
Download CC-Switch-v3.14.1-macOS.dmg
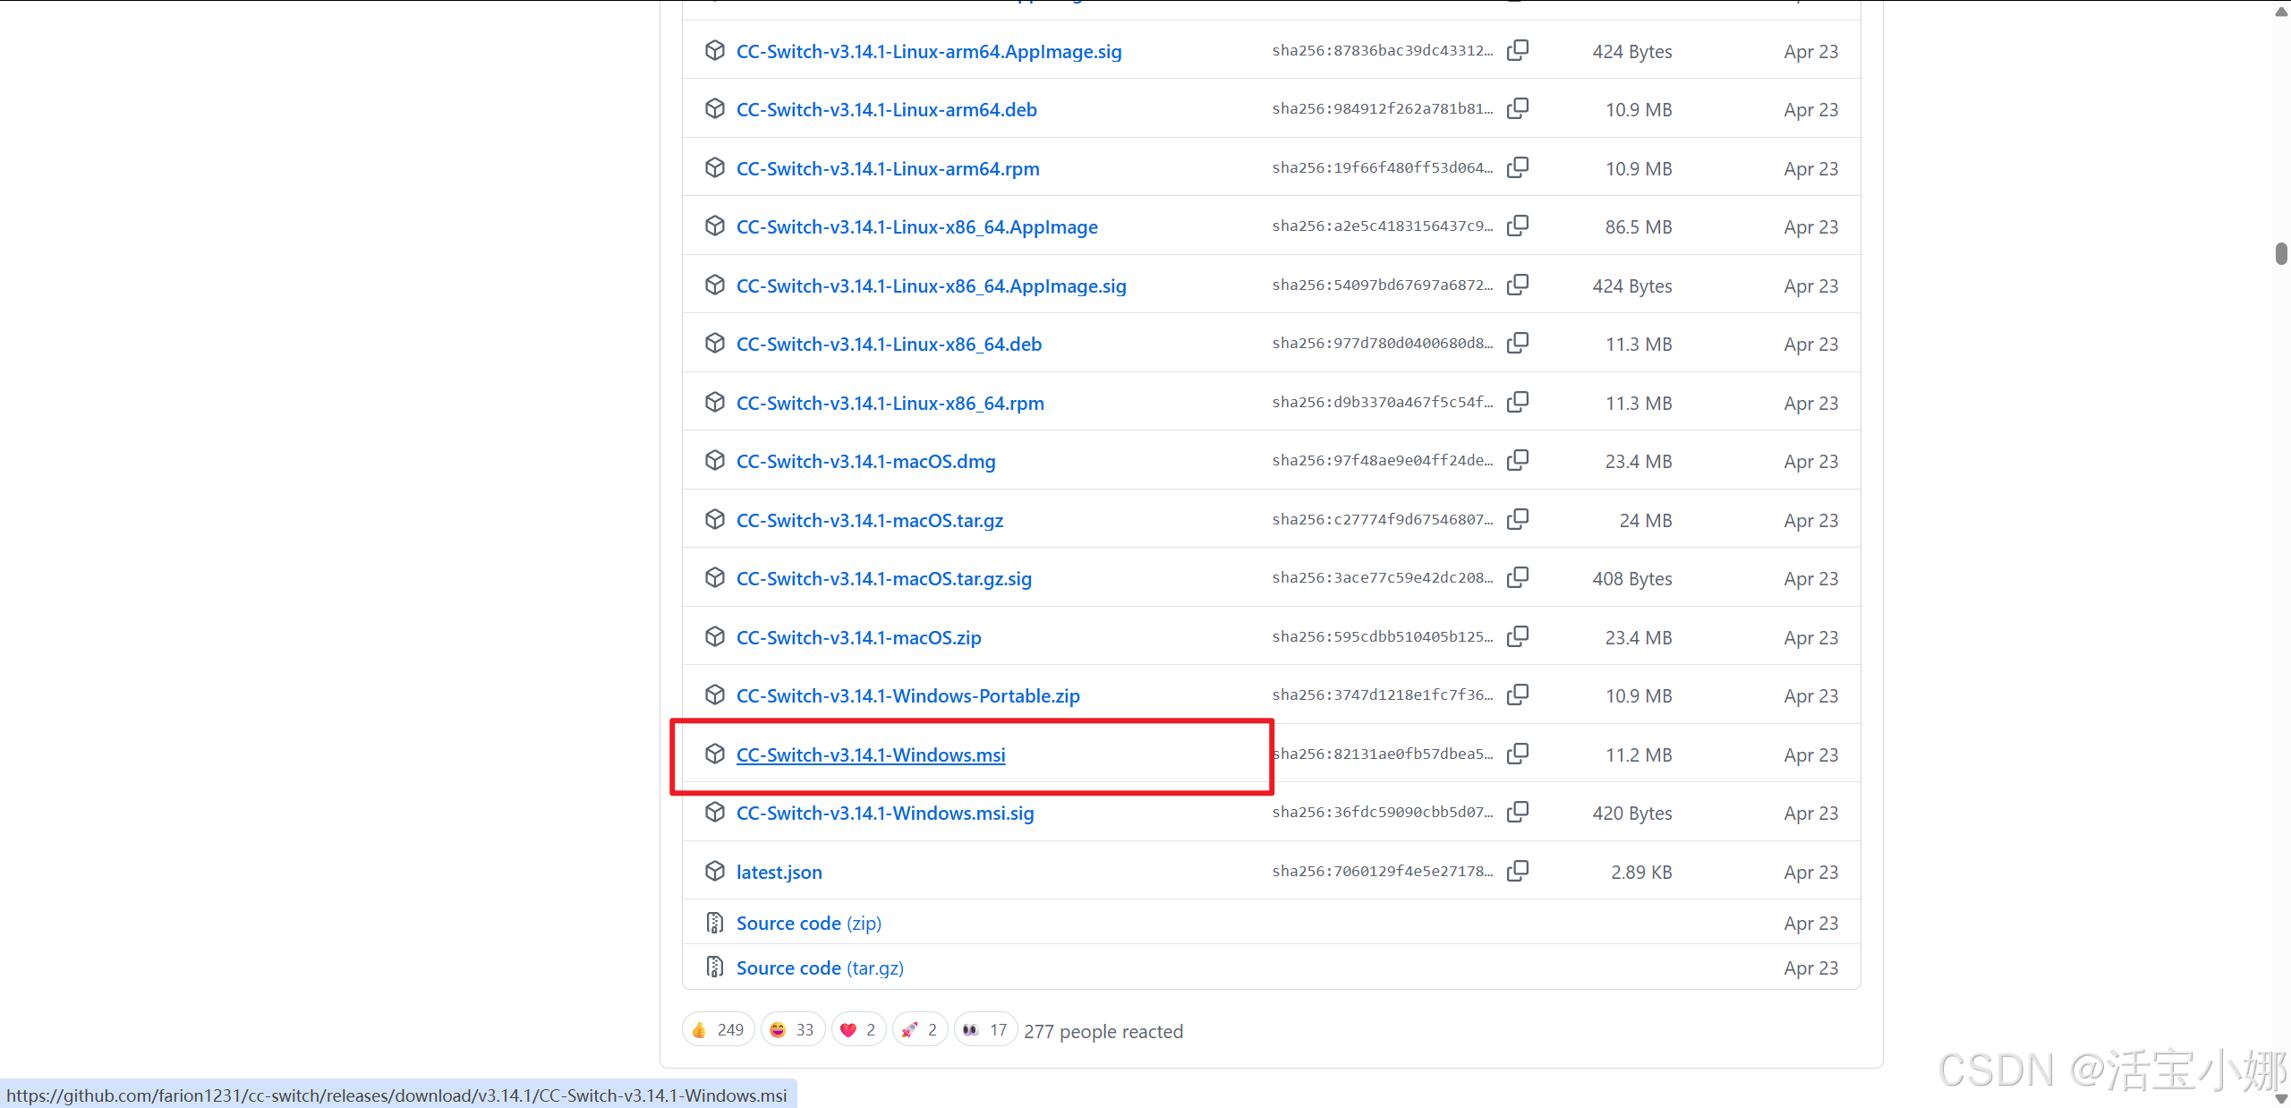point(866,462)
